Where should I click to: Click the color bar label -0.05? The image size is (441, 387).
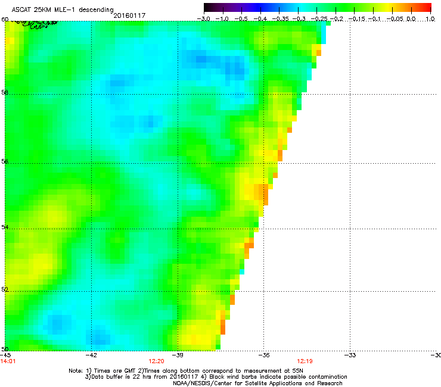pos(395,19)
